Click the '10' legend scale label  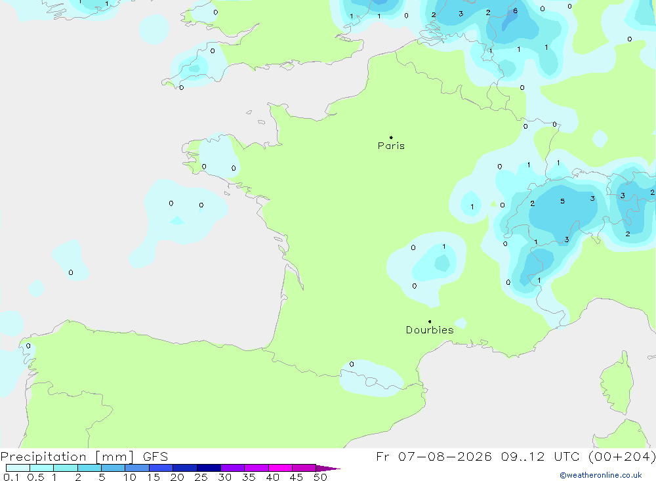pyautogui.click(x=130, y=477)
